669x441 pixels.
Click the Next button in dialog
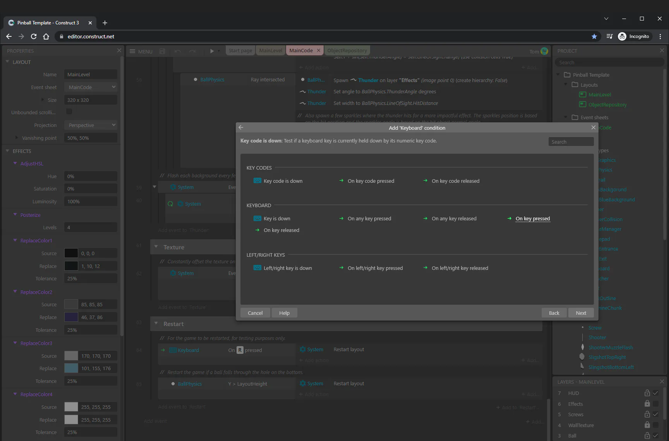581,313
